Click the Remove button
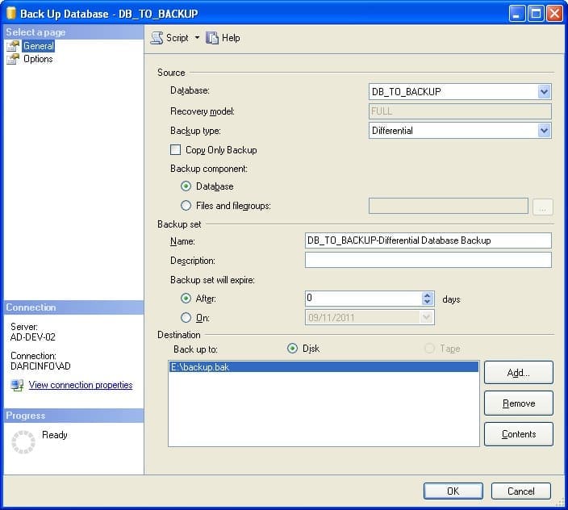The width and height of the screenshot is (568, 510). tap(518, 403)
